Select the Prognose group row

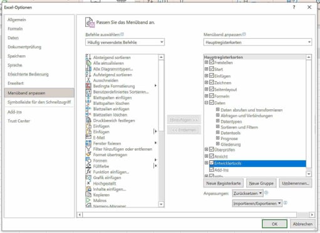[229, 138]
